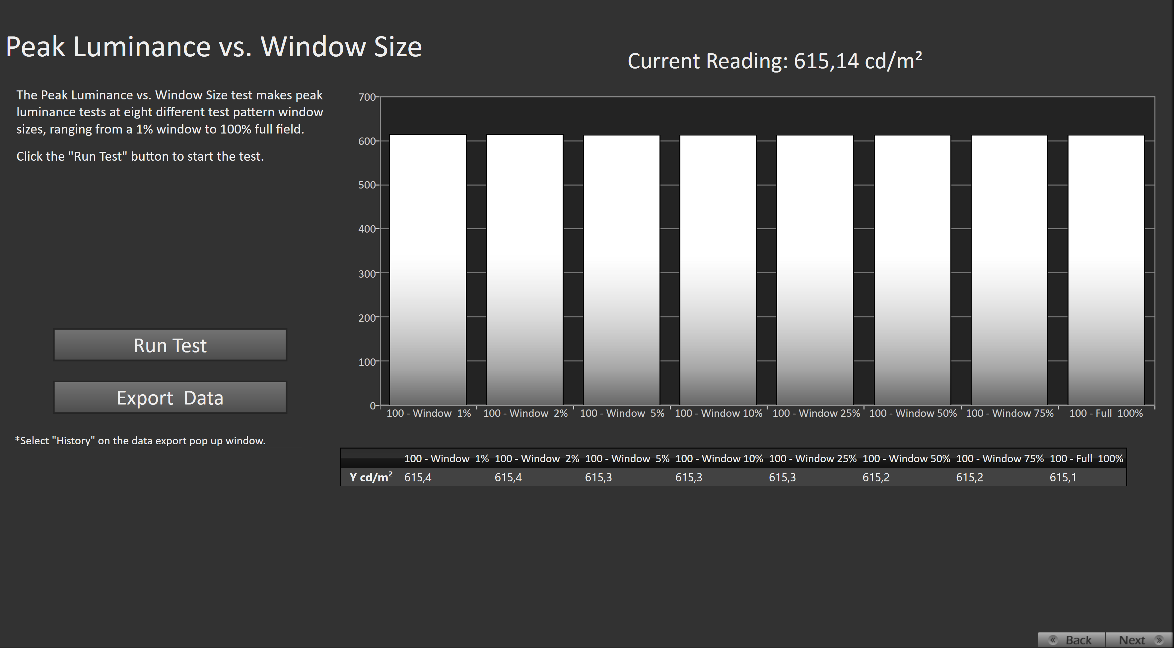Select the 615,1 value under Full 100%
This screenshot has height=648, width=1174.
click(x=1063, y=477)
